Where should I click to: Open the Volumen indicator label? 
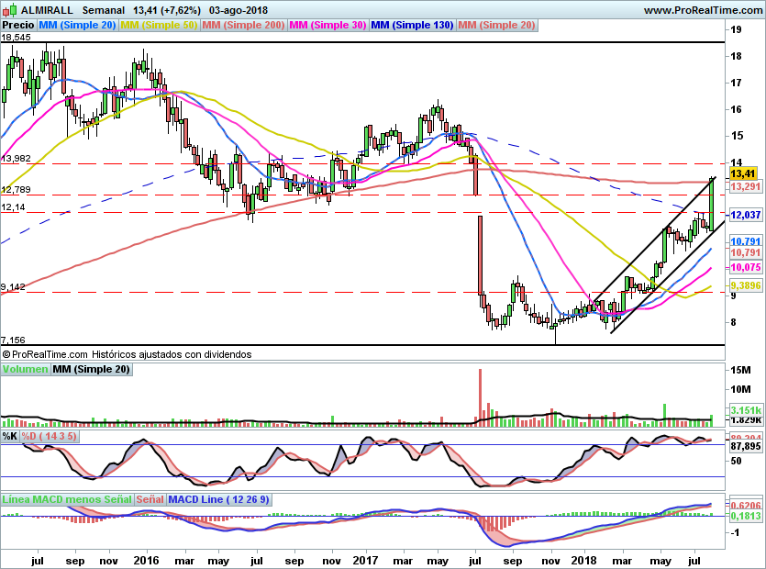click(25, 369)
